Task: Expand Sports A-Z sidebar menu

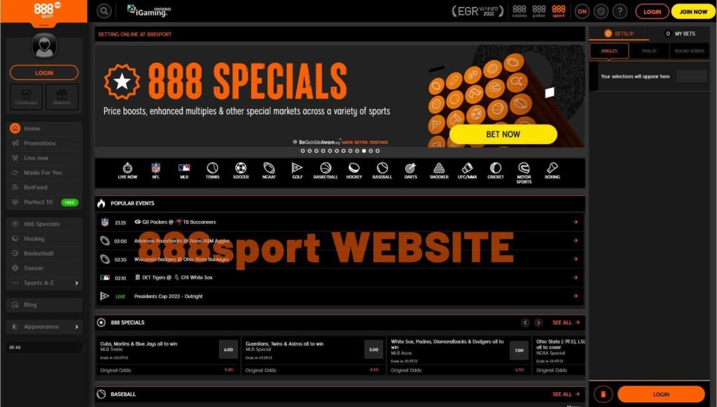Action: coord(44,283)
